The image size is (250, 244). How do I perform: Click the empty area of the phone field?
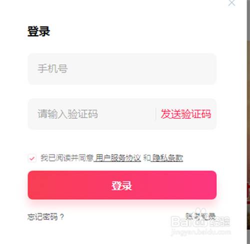coord(141,69)
